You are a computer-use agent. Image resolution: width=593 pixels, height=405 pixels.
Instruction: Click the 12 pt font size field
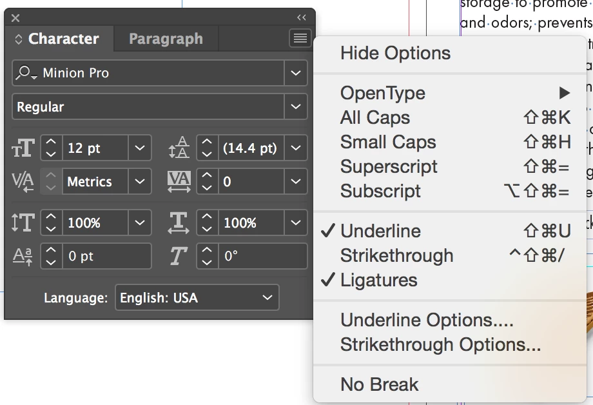click(x=95, y=148)
